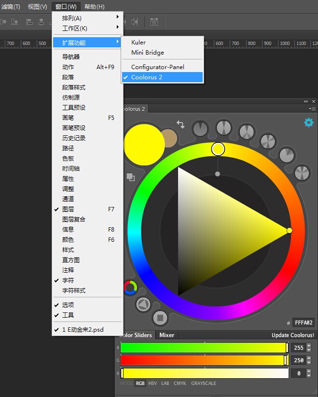Screen dimensions: 318x397
Task: Expand the 排列(A) submenu
Action: tap(88, 18)
